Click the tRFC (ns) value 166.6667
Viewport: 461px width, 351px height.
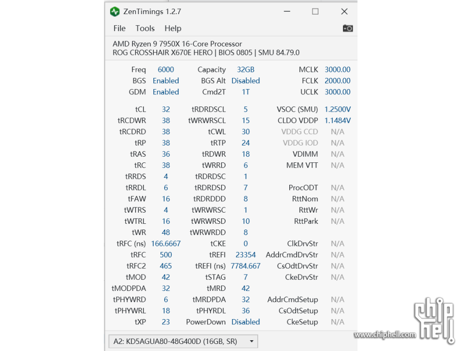click(166, 244)
